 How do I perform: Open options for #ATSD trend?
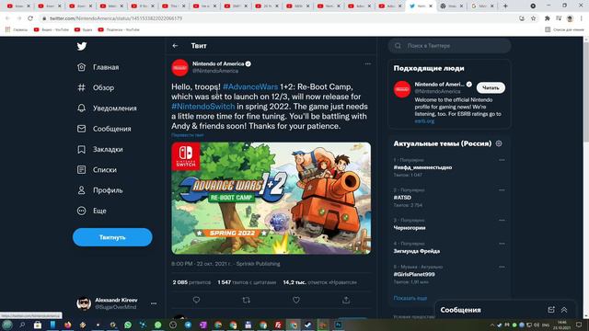(x=502, y=190)
